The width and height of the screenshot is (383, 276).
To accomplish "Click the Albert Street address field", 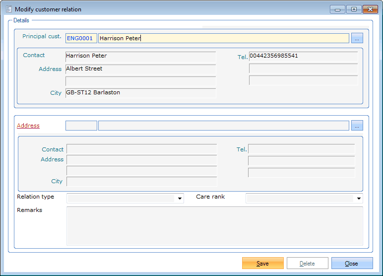I will (140, 69).
